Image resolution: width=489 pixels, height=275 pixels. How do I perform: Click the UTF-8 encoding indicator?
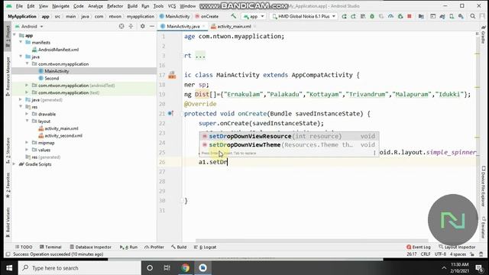[x=440, y=254]
